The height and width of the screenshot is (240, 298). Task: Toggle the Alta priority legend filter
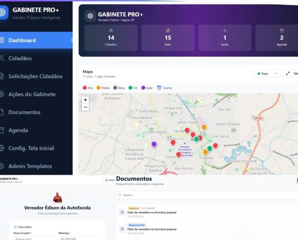click(88, 88)
